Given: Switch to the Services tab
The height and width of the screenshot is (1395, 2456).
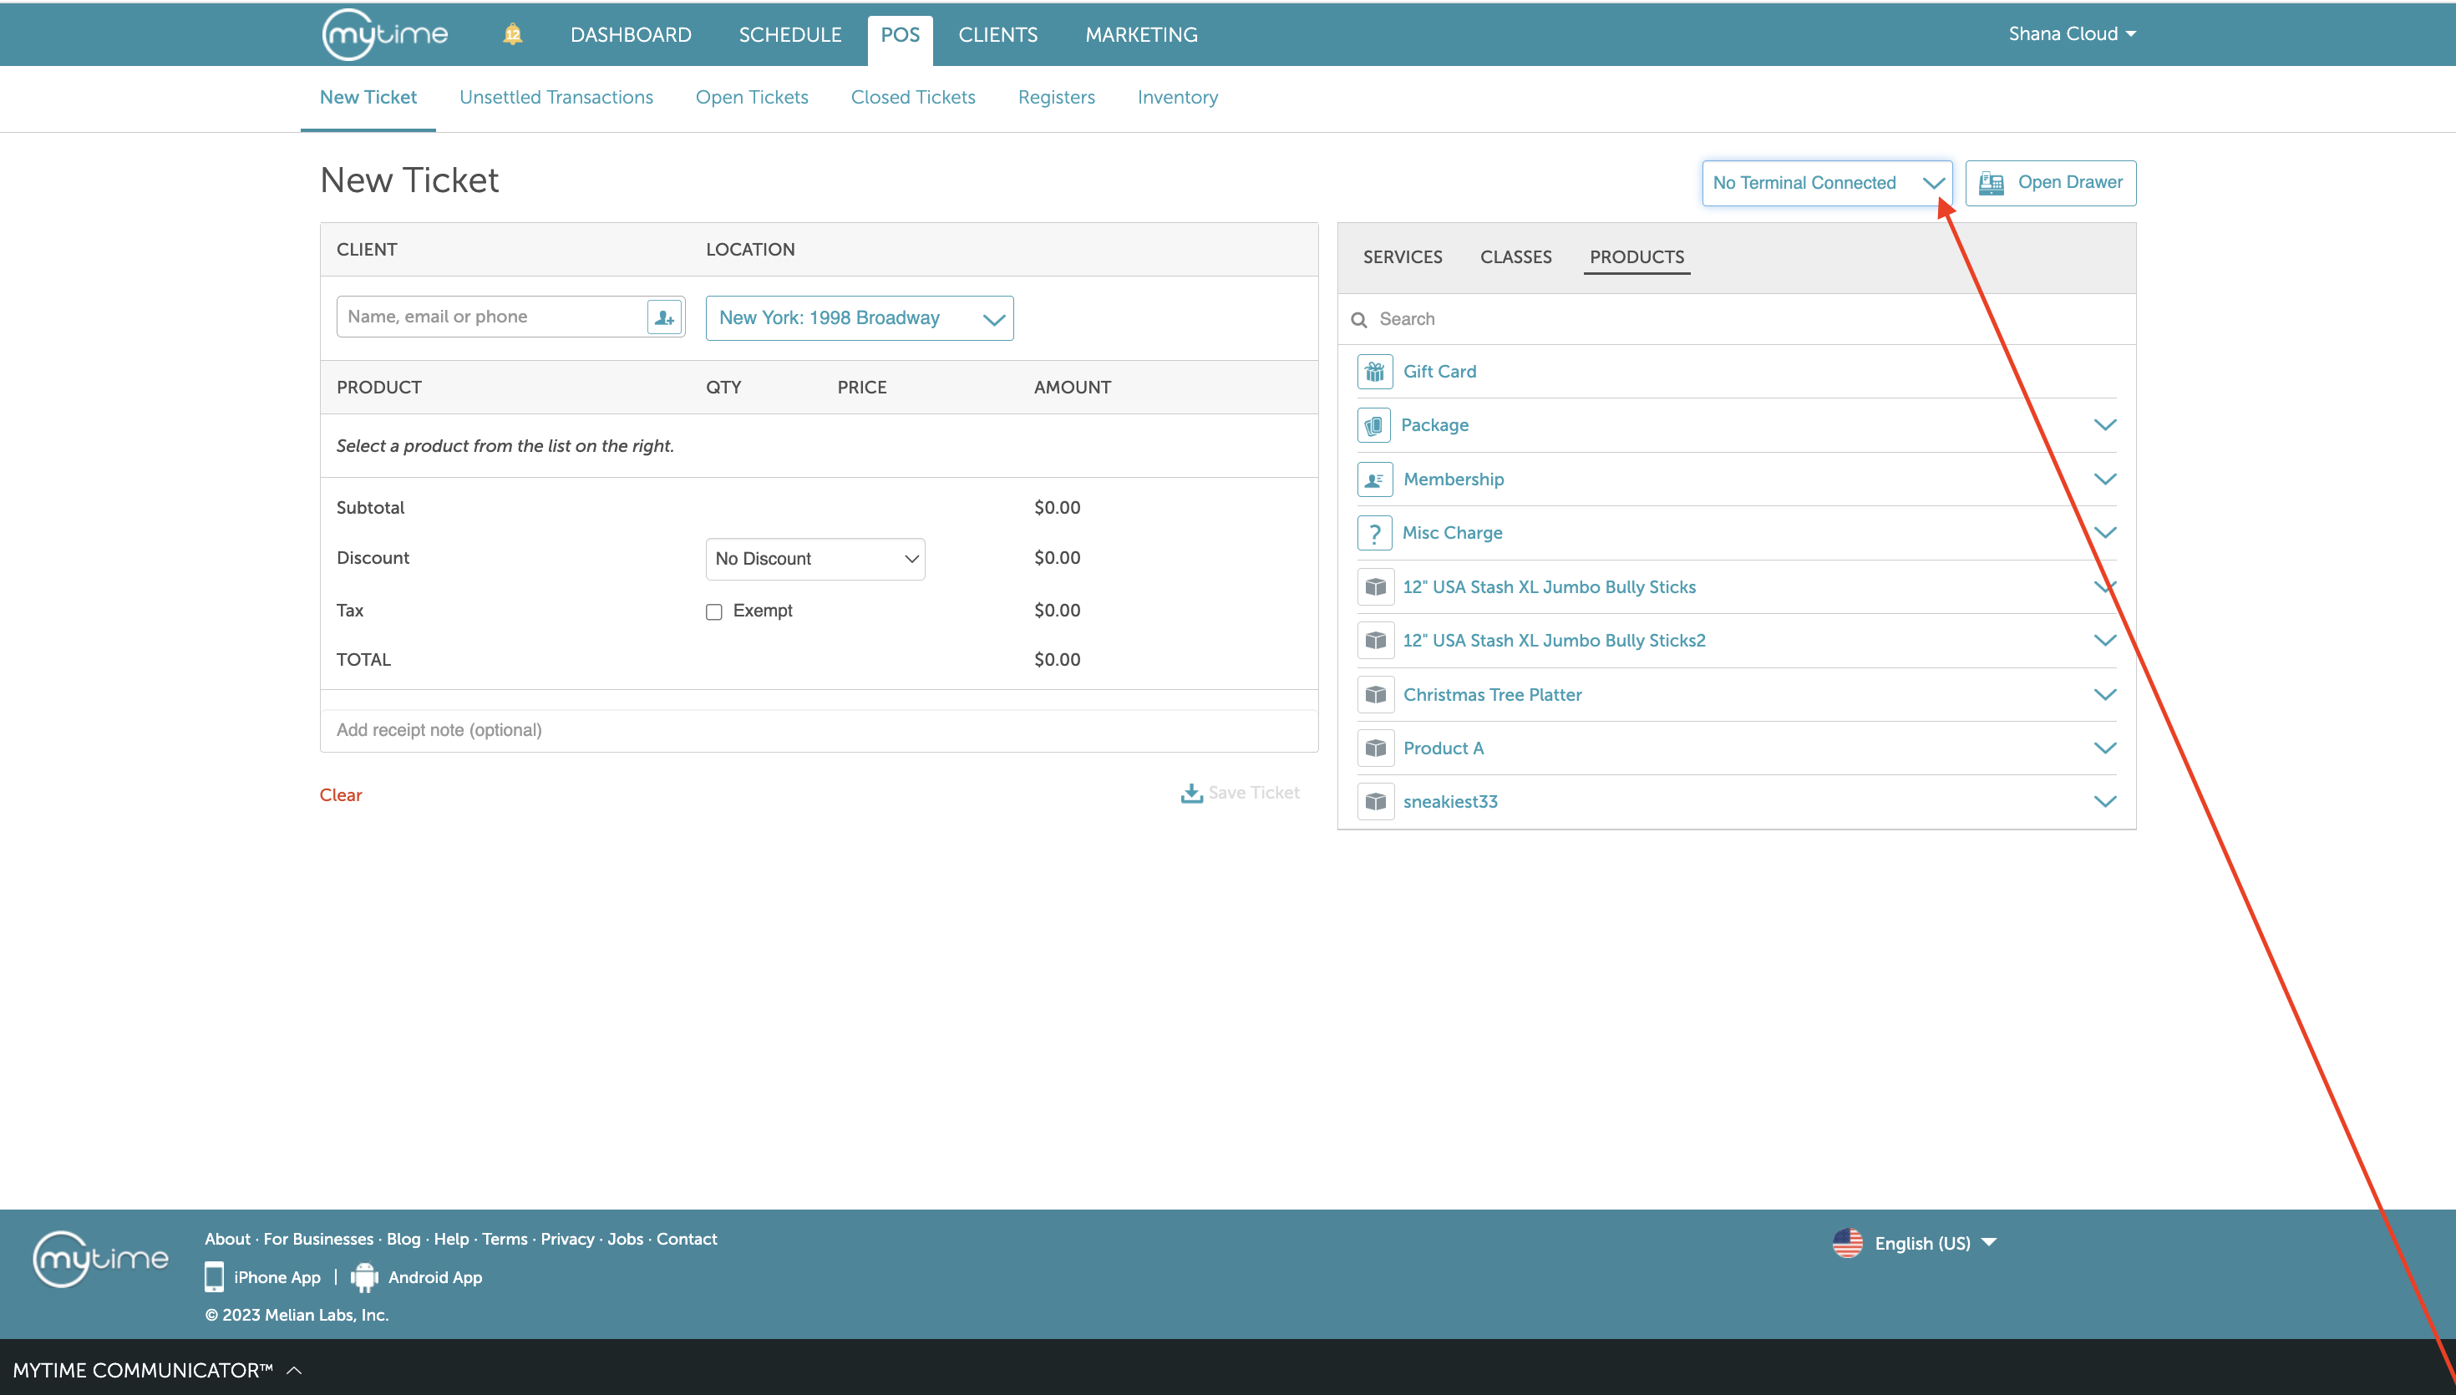Looking at the screenshot, I should coord(1403,256).
